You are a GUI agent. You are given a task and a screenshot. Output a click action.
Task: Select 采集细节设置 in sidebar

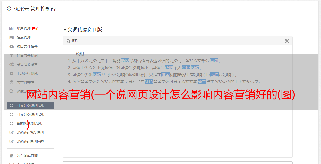(x=30, y=64)
